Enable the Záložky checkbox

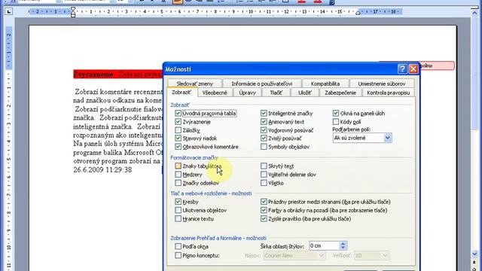click(178, 130)
